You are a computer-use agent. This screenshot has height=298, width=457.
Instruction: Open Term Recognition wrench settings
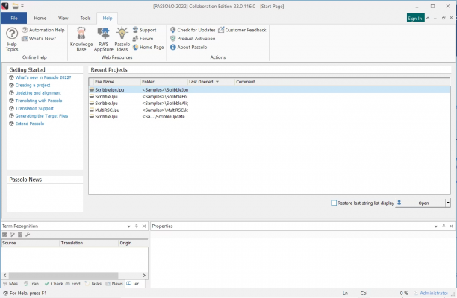point(28,235)
